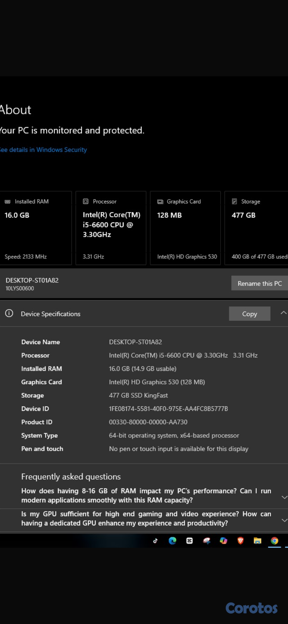
Task: Click the Device ID value text
Action: coord(168,409)
